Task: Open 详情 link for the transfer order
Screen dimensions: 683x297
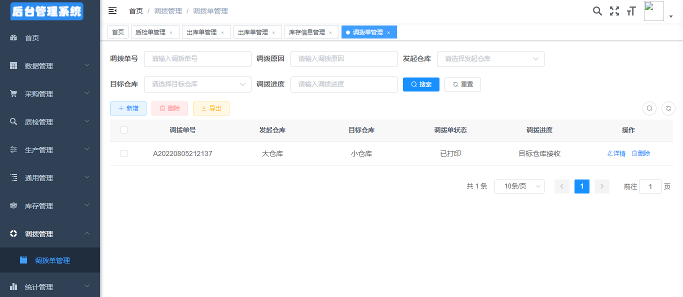Action: pos(616,153)
